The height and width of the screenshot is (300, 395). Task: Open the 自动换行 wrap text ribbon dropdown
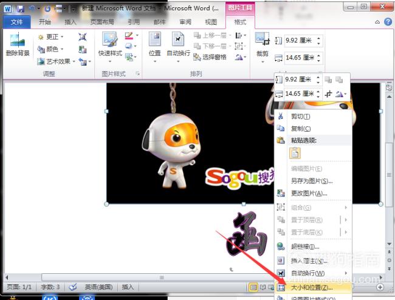click(x=178, y=47)
